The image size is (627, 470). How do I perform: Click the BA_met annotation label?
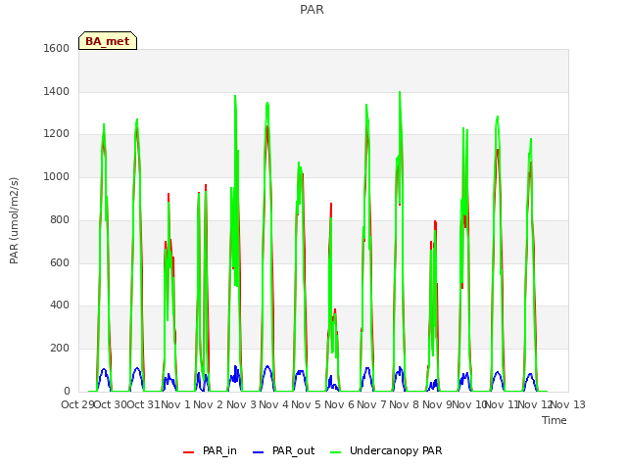coord(108,41)
